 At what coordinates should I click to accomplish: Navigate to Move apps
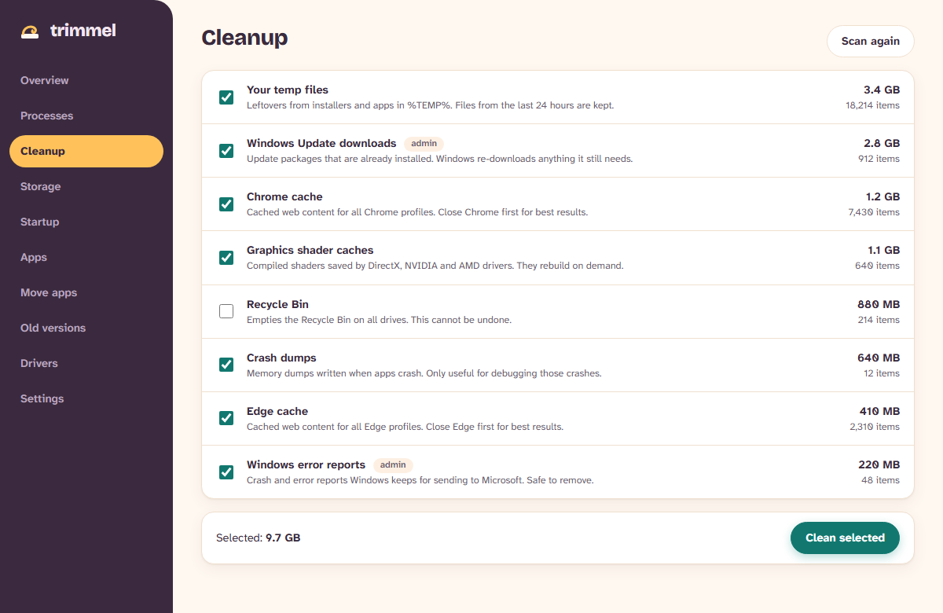86,292
